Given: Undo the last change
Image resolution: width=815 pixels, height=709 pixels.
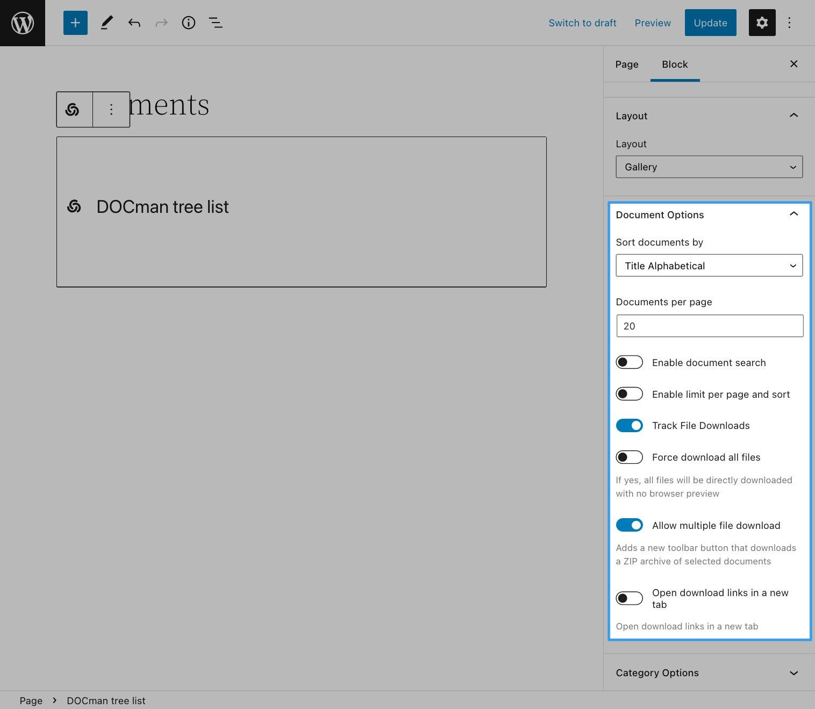Looking at the screenshot, I should (x=134, y=23).
